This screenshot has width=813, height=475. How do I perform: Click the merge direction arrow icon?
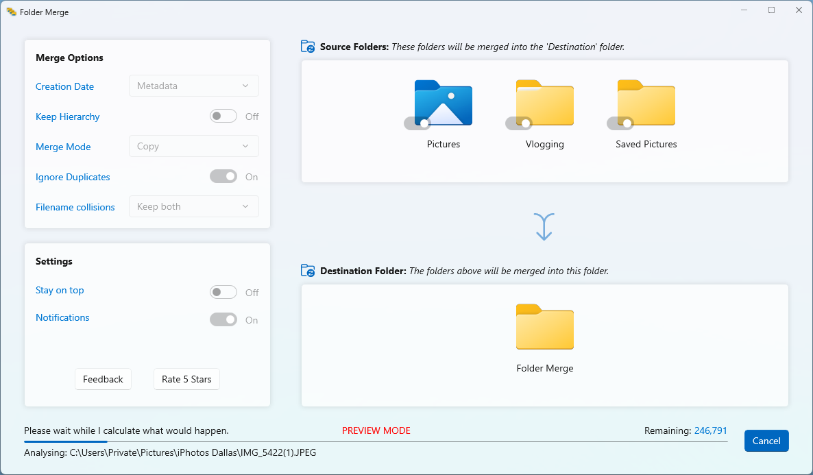544,226
